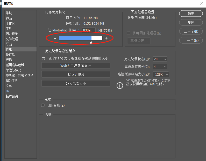
Task: Open the 历史记录状态 dropdown arrow
Action: 165,59
